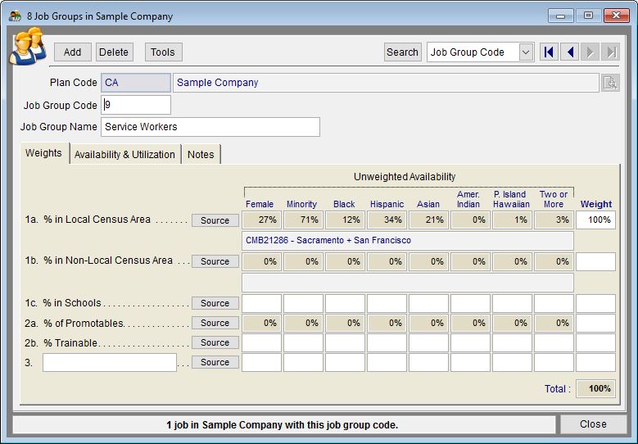Go to the last job group record
Viewport: 638px width, 444px height.
611,52
